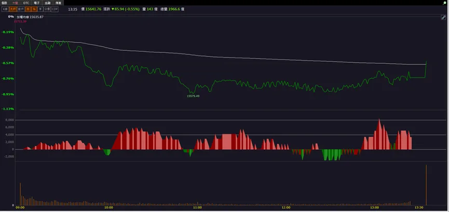Image resolution: width=449 pixels, height=212 pixels.
Task: Click the low point label 15579.49
Action: click(x=193, y=96)
